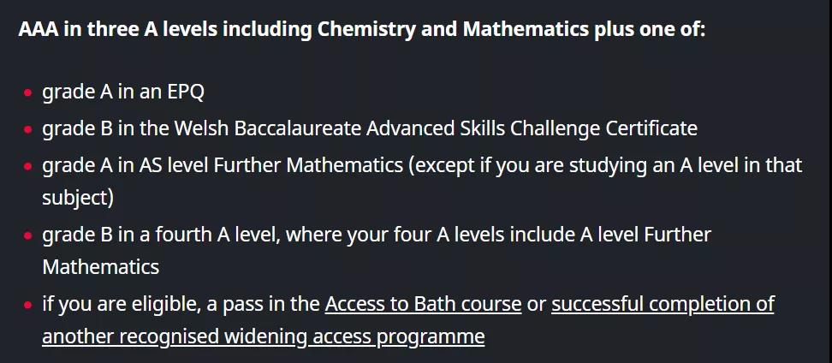Click the red bullet before Welsh Baccalaureate item
This screenshot has width=832, height=363.
(27, 128)
